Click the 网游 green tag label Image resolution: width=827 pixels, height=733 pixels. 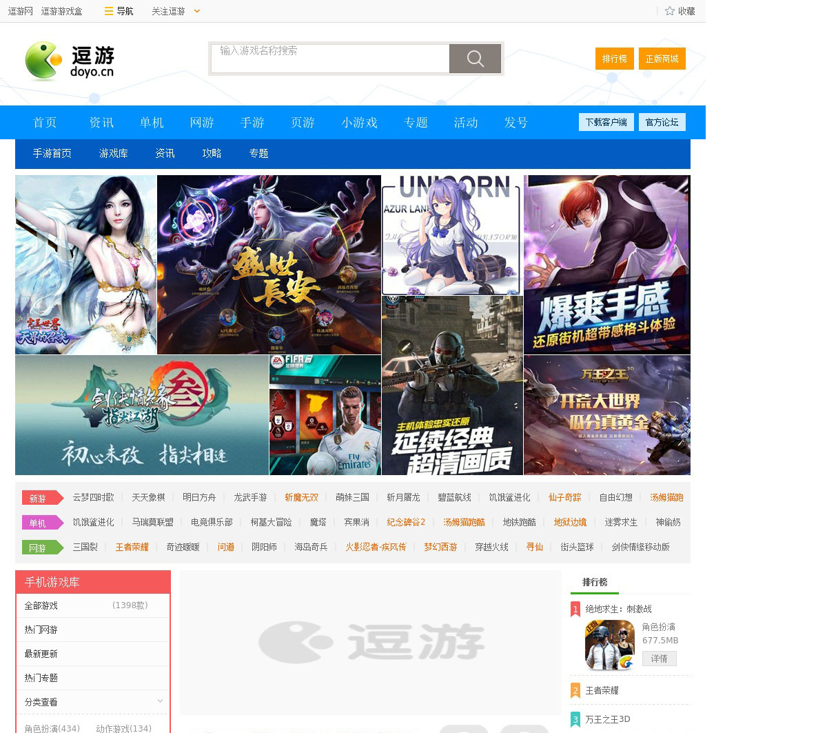(42, 548)
